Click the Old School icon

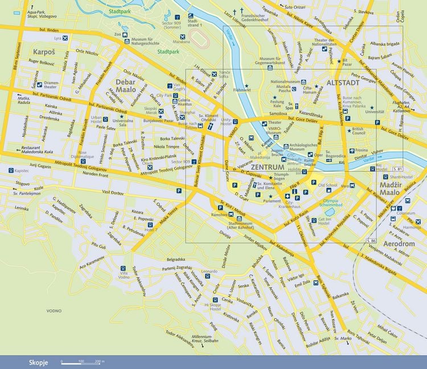[329, 190]
